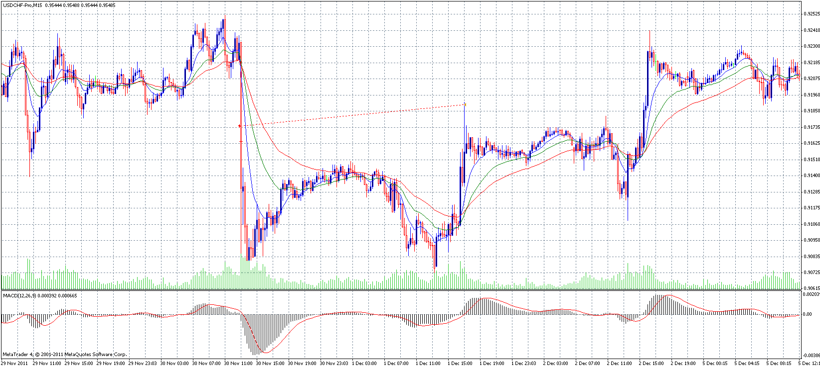The width and height of the screenshot is (820, 367).
Task: Click the orange trade close marker
Action: 465,104
